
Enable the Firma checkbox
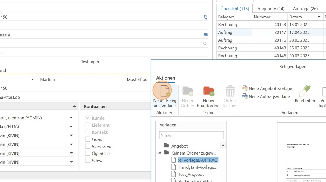[88, 139]
